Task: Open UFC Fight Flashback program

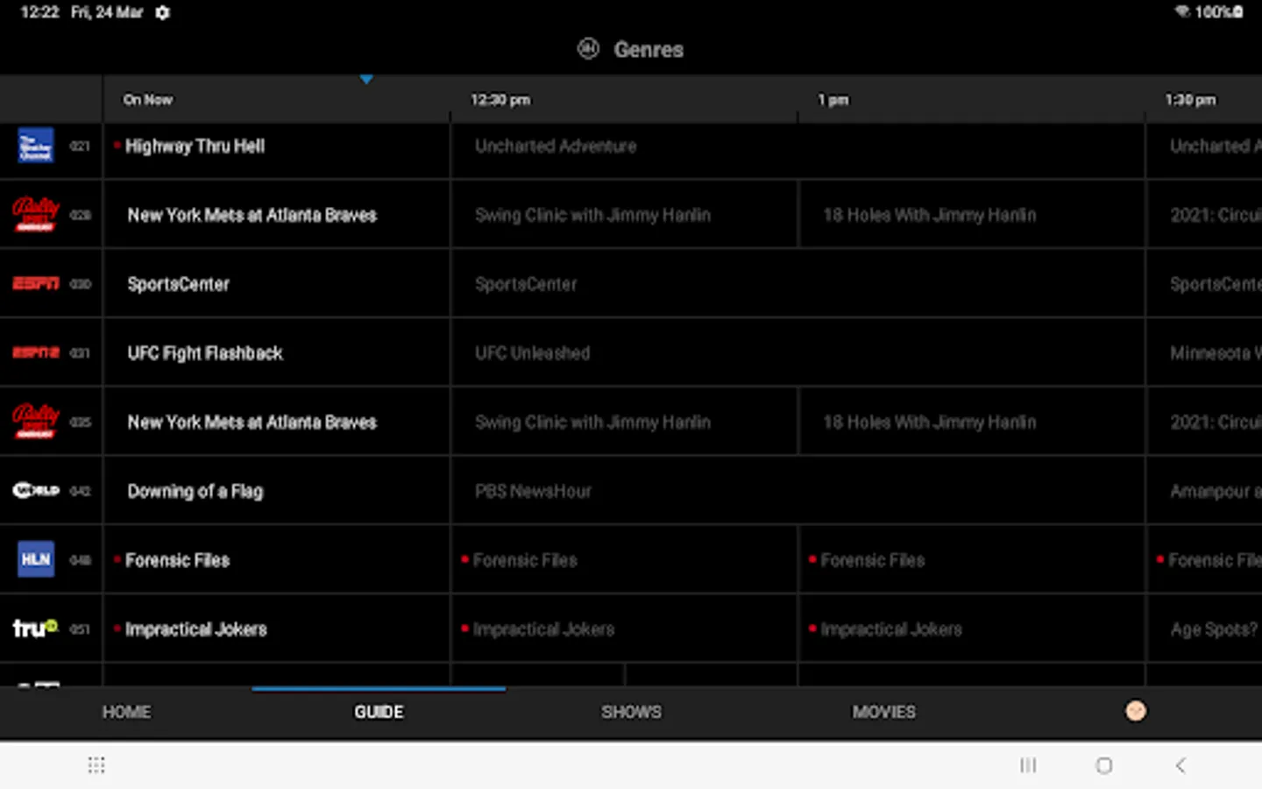Action: 277,353
